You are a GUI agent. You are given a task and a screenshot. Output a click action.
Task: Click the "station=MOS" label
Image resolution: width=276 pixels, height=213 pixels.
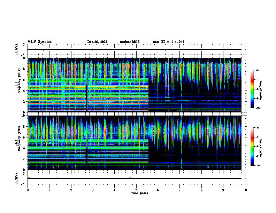(x=130, y=42)
